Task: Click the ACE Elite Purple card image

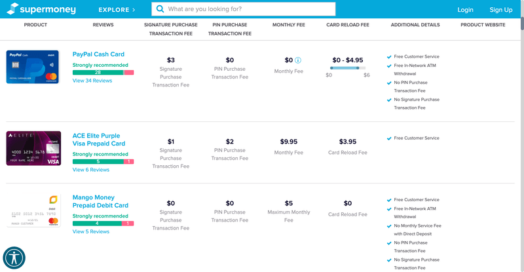Action: coord(33,148)
